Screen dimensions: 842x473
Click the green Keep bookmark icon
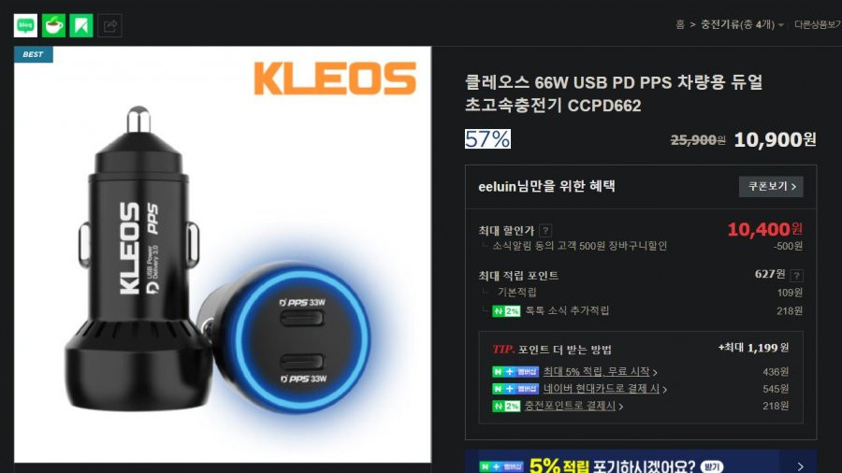81,25
